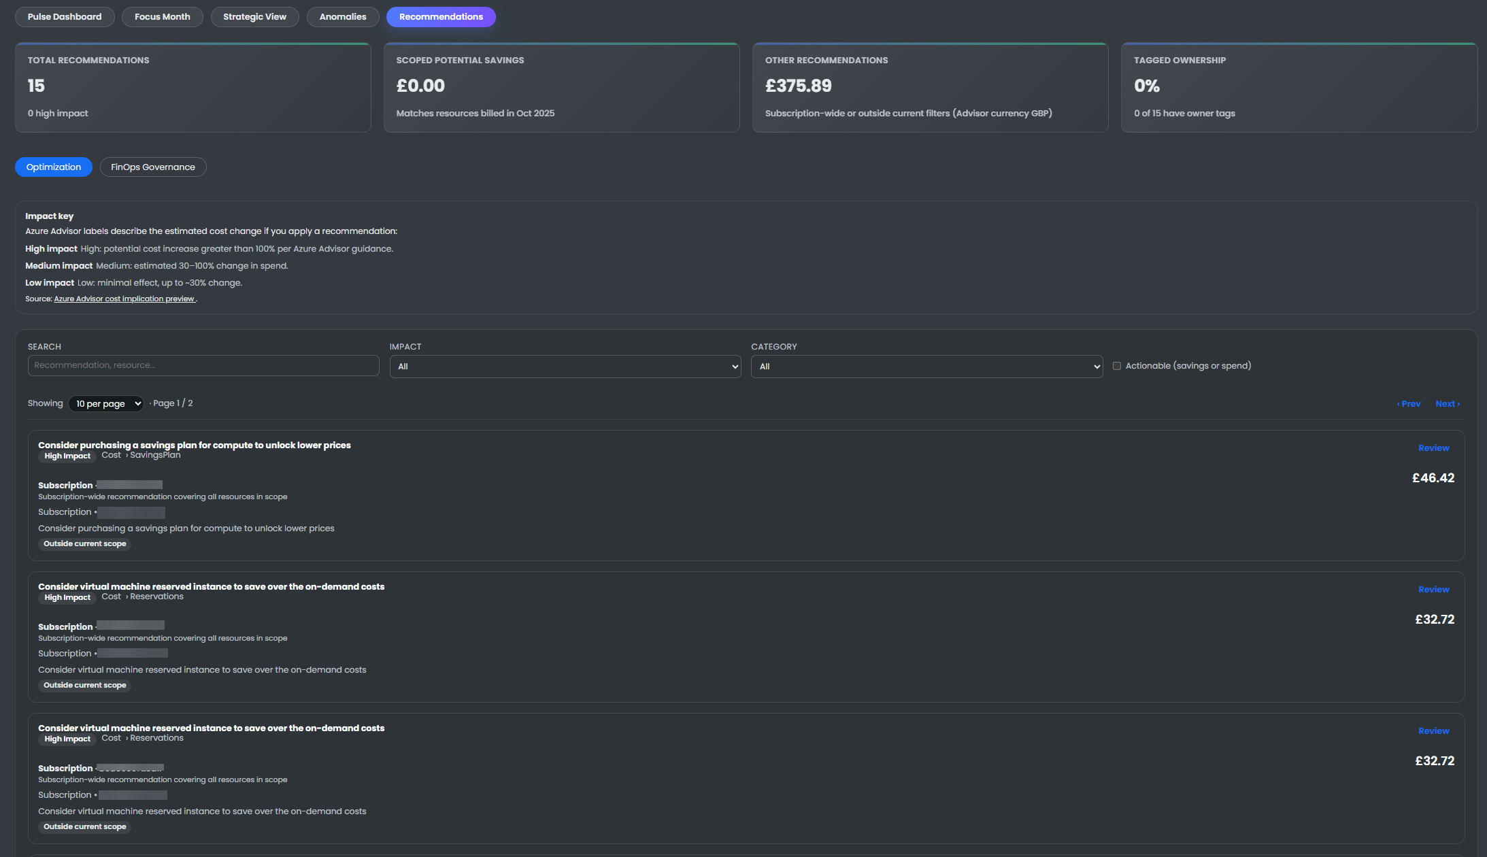Click the 'Medium impact' legend label
The width and height of the screenshot is (1487, 857).
59,266
